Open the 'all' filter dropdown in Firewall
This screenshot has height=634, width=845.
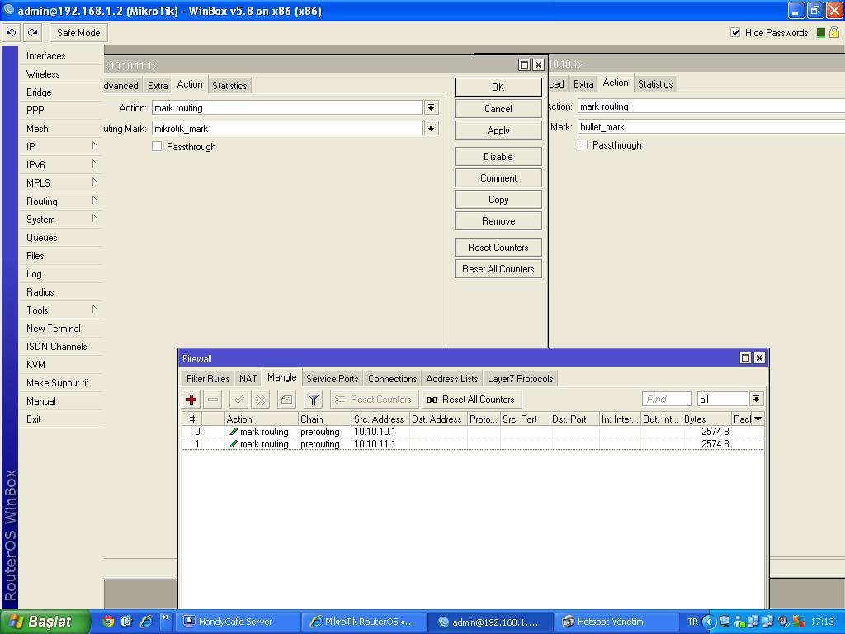tap(756, 399)
